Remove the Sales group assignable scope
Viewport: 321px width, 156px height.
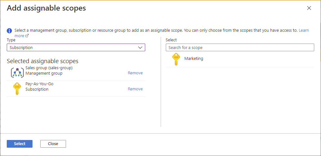point(135,73)
